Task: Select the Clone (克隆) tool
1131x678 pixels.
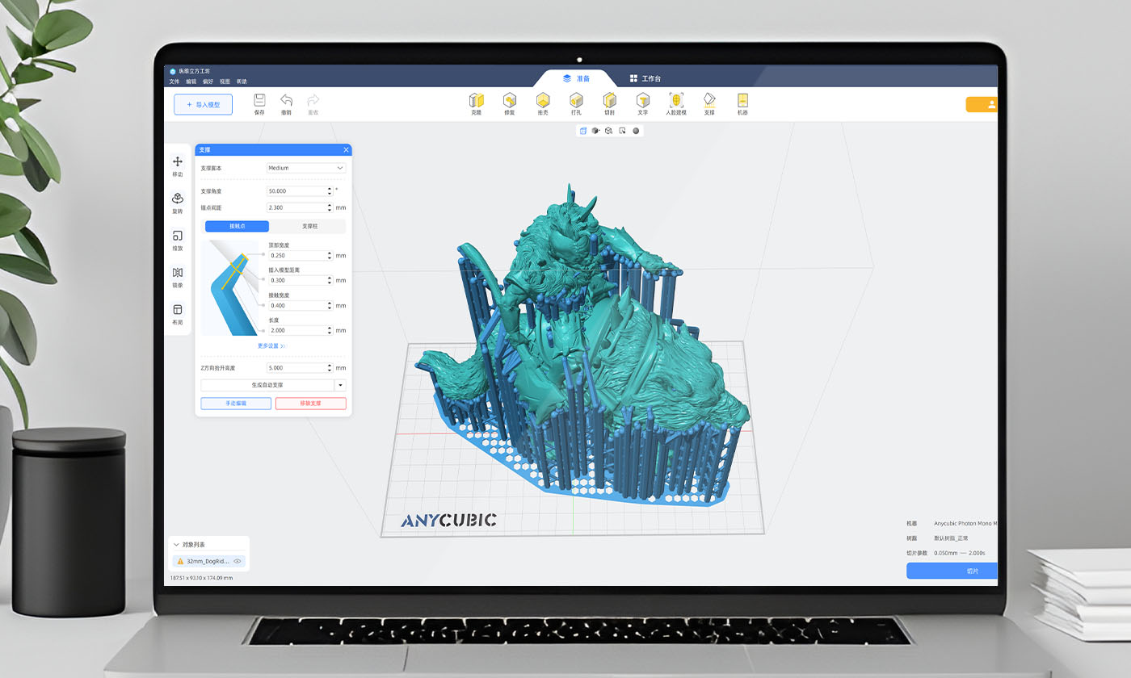Action: coord(477,103)
